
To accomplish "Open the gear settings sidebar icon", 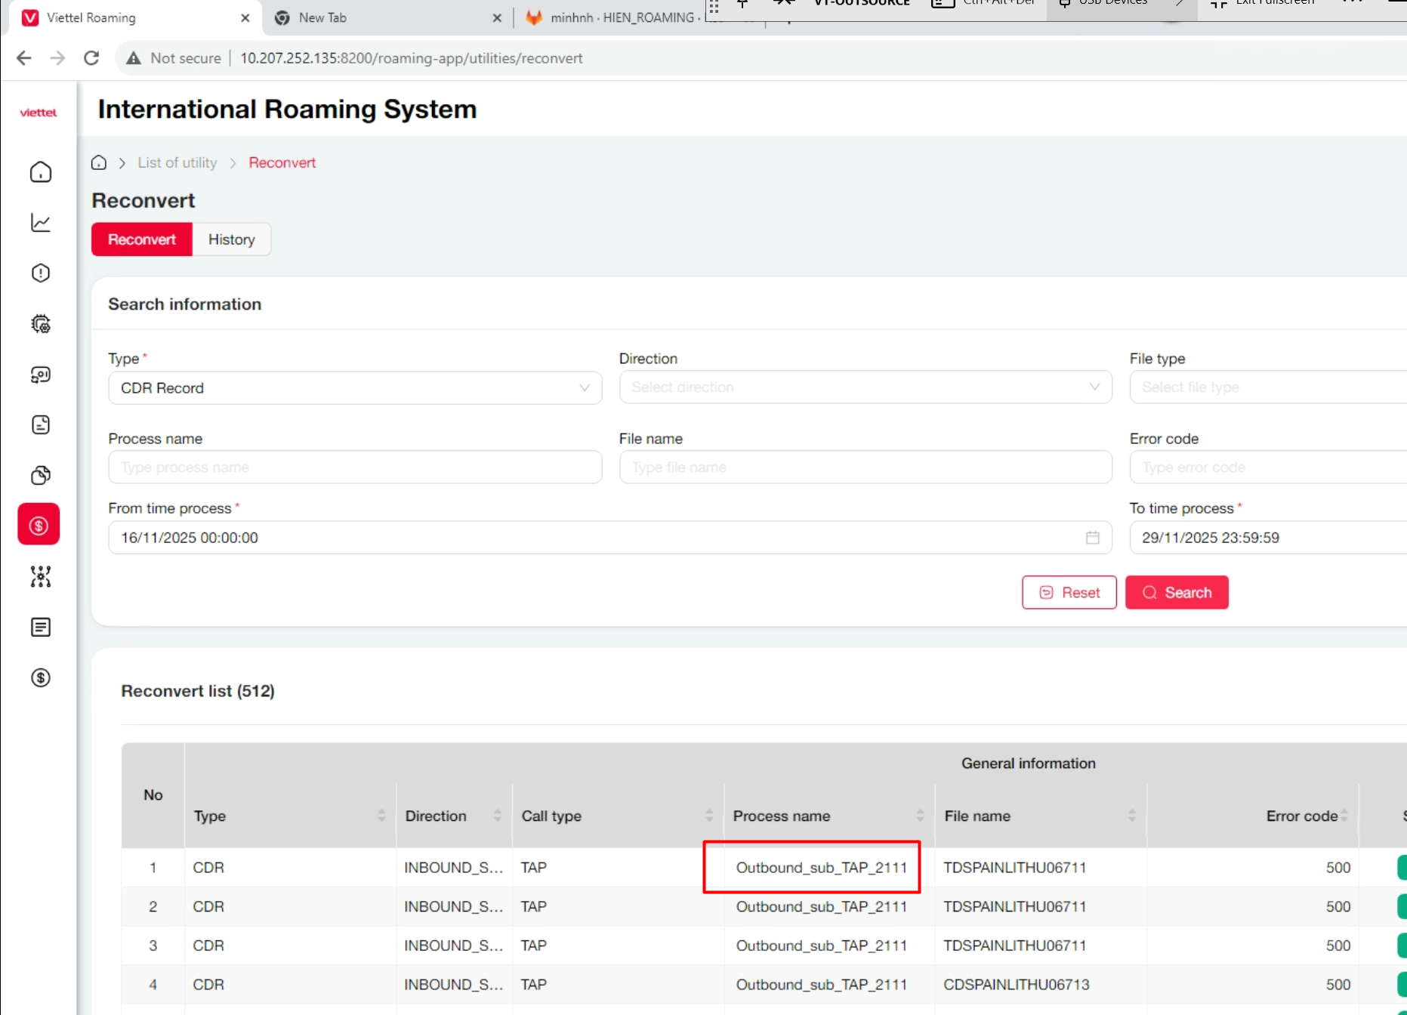I will pyautogui.click(x=41, y=324).
